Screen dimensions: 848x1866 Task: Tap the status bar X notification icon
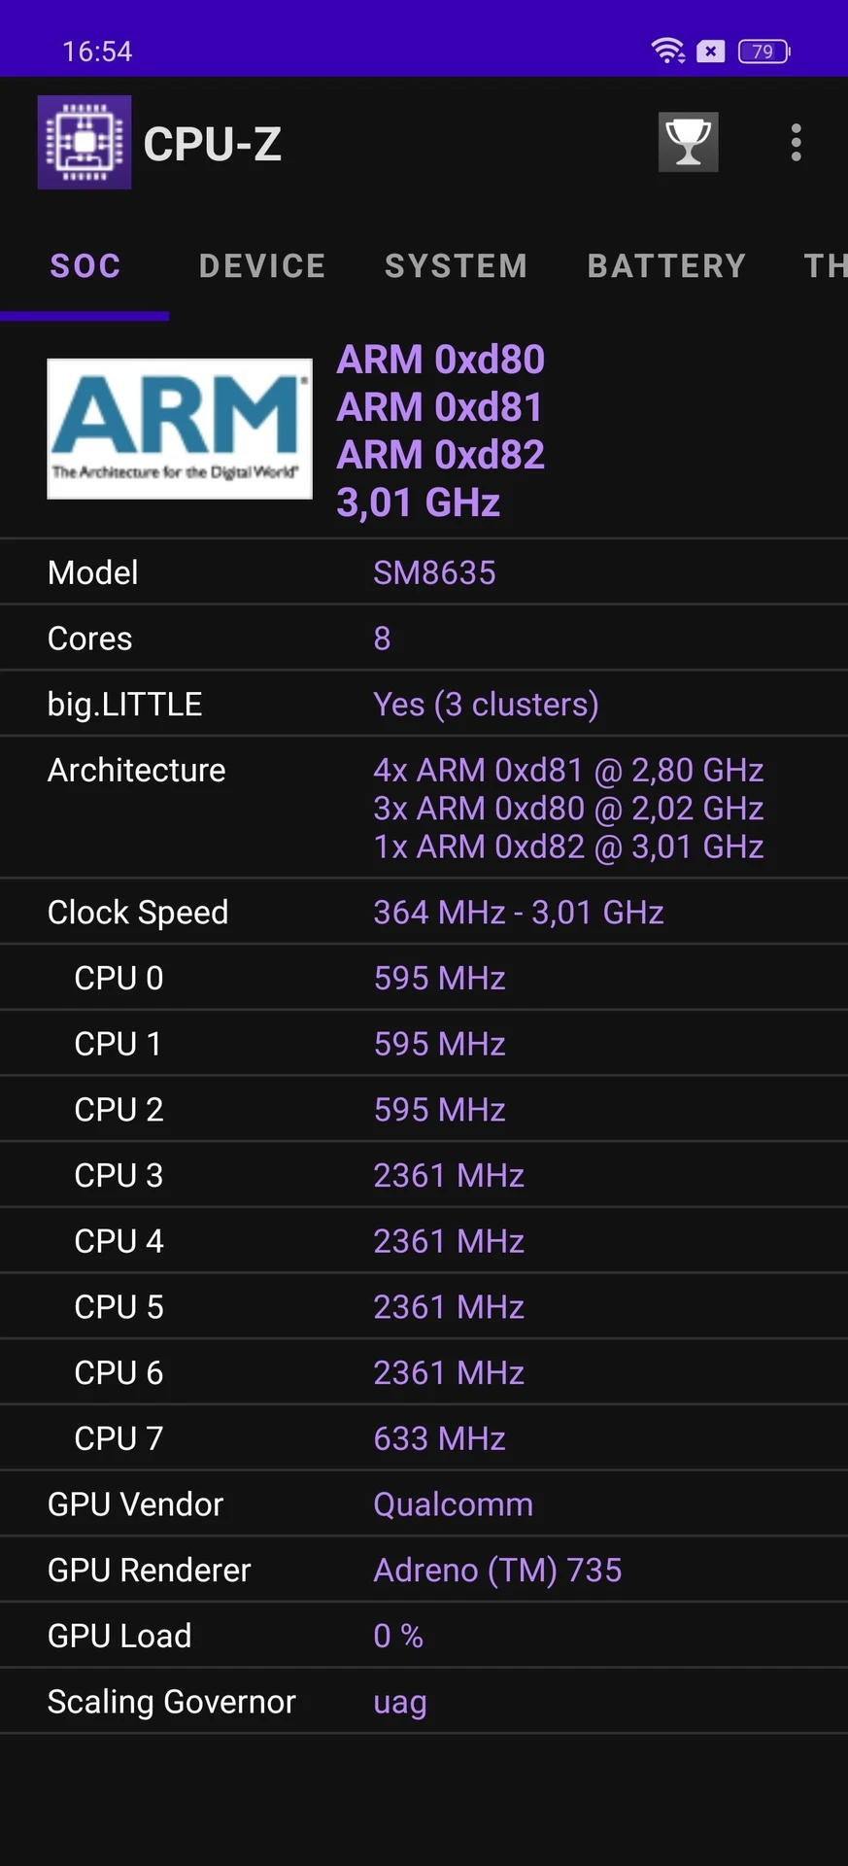[711, 51]
